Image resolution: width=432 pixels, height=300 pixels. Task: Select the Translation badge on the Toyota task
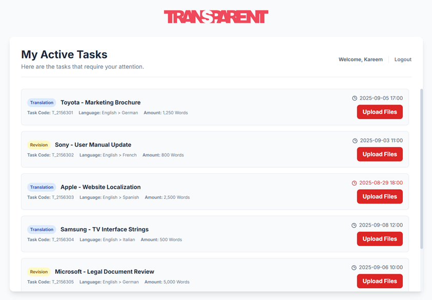click(41, 102)
